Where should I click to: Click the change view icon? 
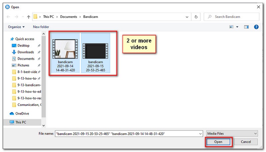click(x=231, y=27)
